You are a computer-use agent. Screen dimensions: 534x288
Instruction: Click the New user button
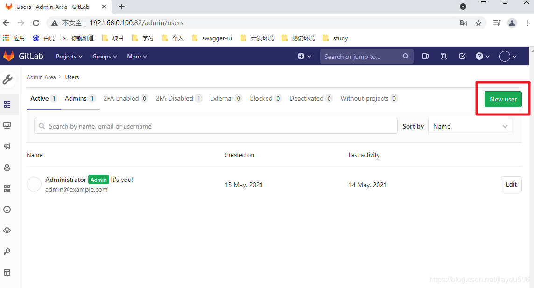[503, 99]
